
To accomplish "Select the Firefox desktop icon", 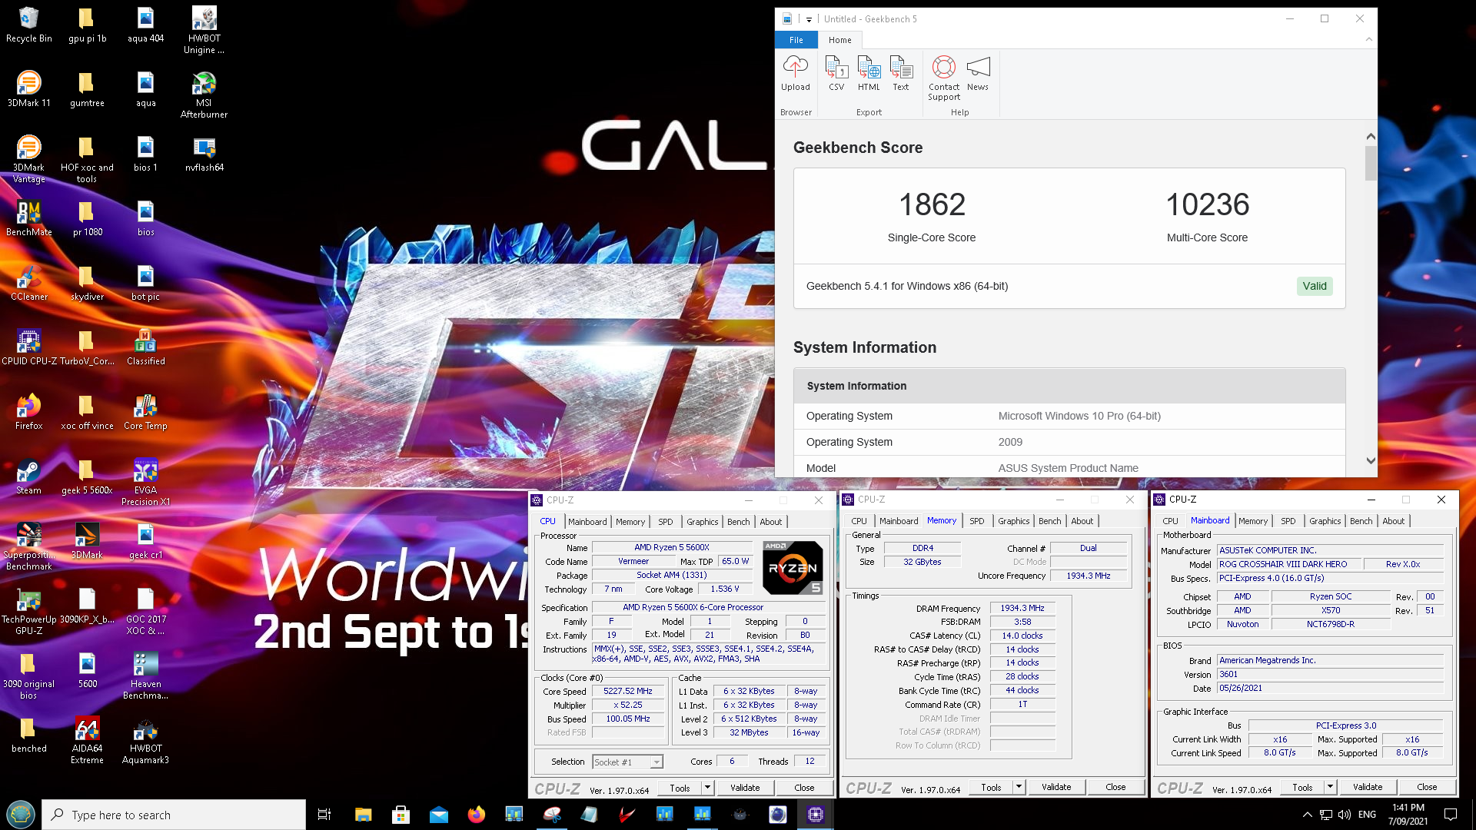I will click(29, 412).
